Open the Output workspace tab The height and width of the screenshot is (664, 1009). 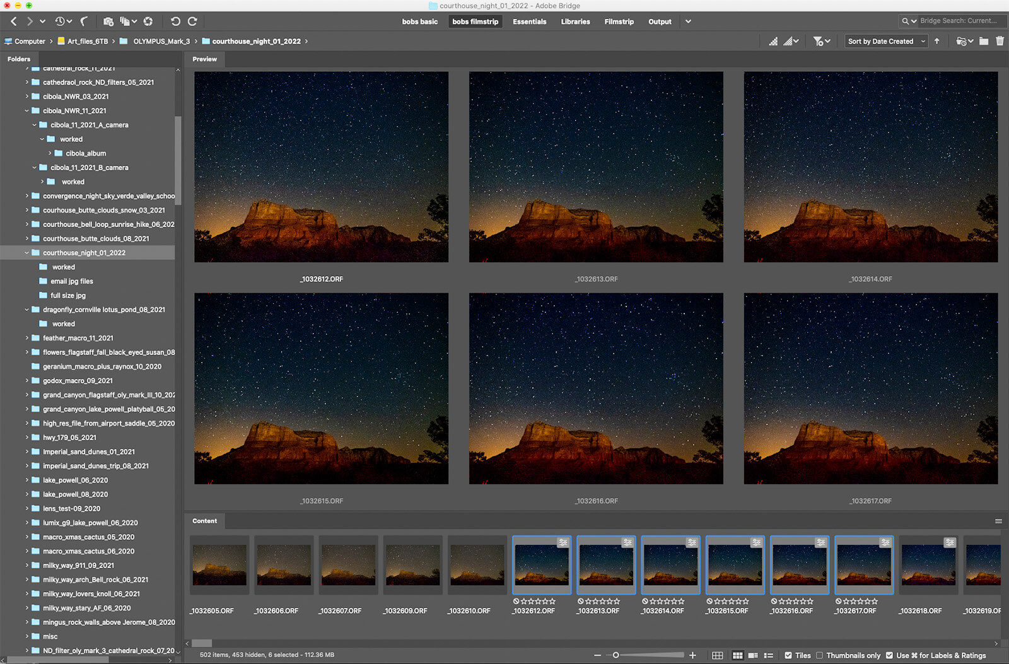tap(660, 21)
